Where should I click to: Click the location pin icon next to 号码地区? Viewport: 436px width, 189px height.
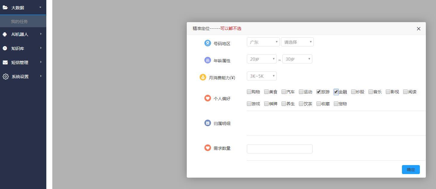208,43
